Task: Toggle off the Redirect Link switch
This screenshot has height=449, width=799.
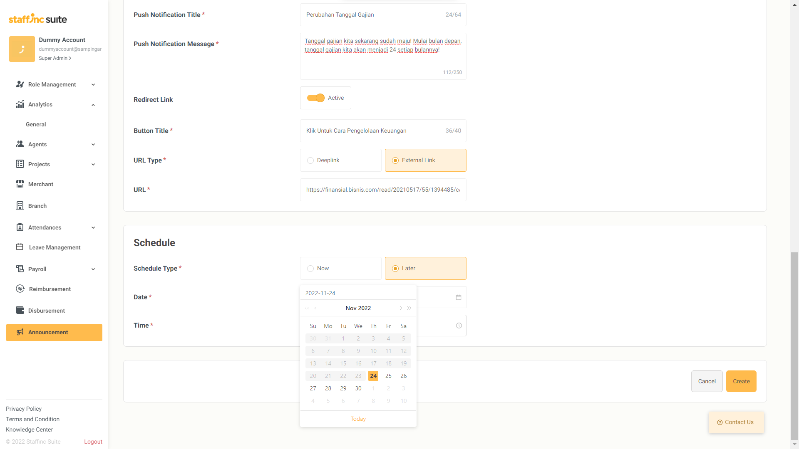Action: point(316,98)
